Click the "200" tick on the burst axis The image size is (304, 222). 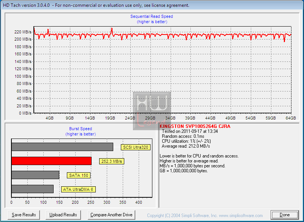[x=75, y=202]
